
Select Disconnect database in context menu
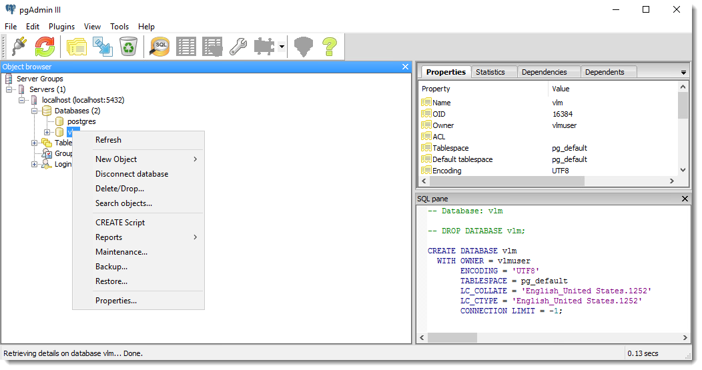coord(138,174)
